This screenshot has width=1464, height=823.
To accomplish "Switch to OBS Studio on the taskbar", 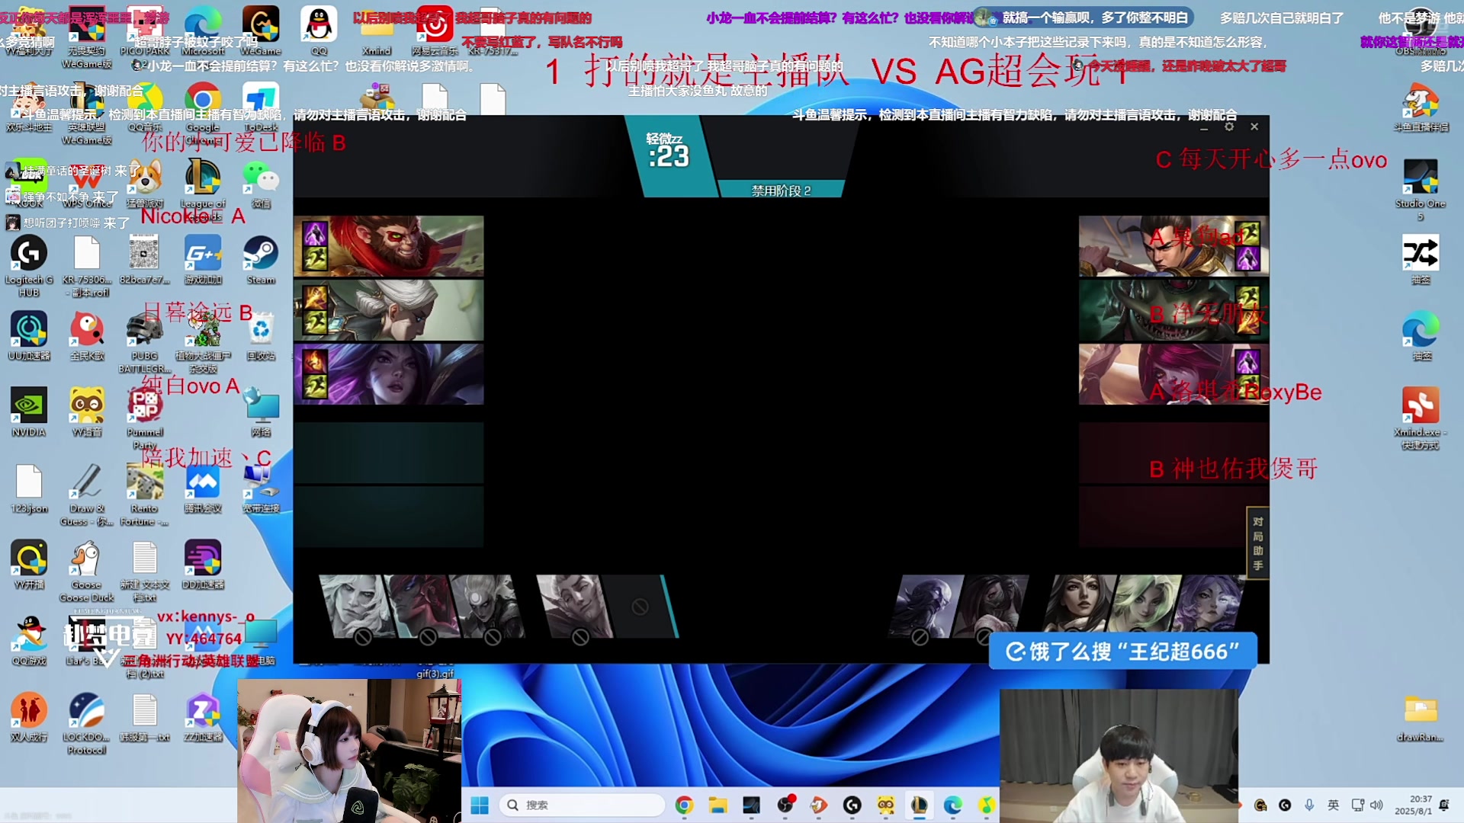I will [x=785, y=805].
